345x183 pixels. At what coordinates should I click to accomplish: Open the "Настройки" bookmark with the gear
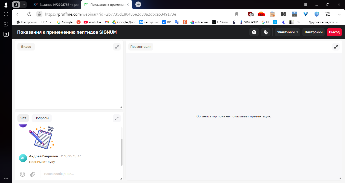pyautogui.click(x=27, y=22)
